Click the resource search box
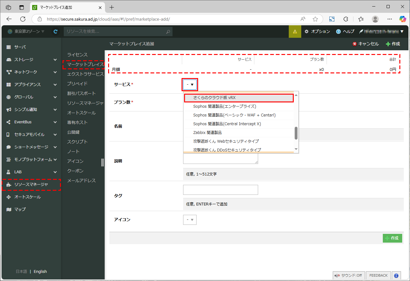410x281 pixels. (118, 32)
